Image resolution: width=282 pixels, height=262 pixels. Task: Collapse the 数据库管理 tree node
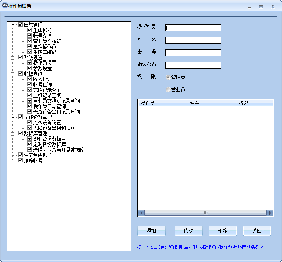pyautogui.click(x=12, y=134)
